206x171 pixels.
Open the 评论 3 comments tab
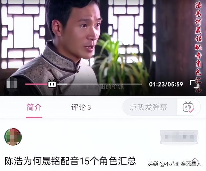click(x=81, y=107)
